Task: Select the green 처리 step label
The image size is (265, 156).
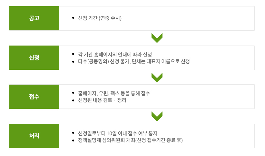Action: [x=34, y=136]
